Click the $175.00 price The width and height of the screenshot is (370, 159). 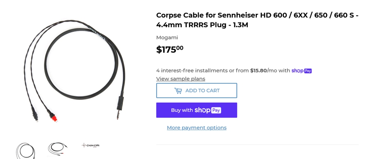(170, 49)
